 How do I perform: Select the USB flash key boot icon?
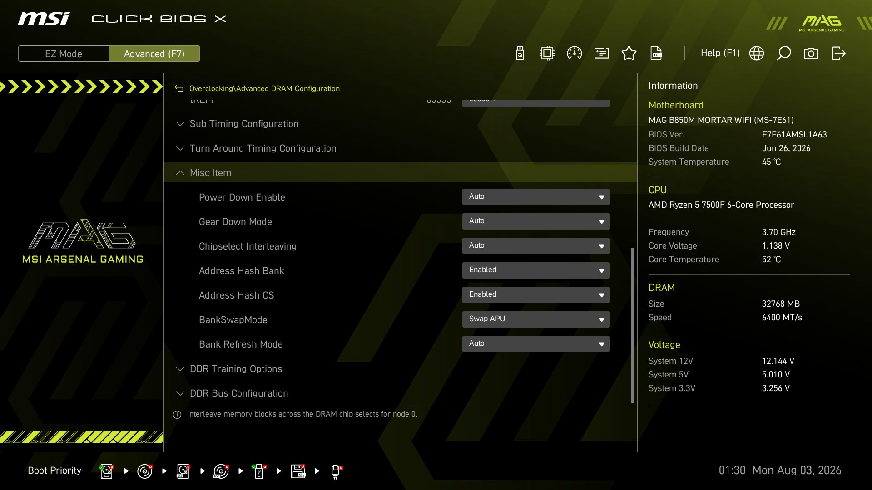259,471
